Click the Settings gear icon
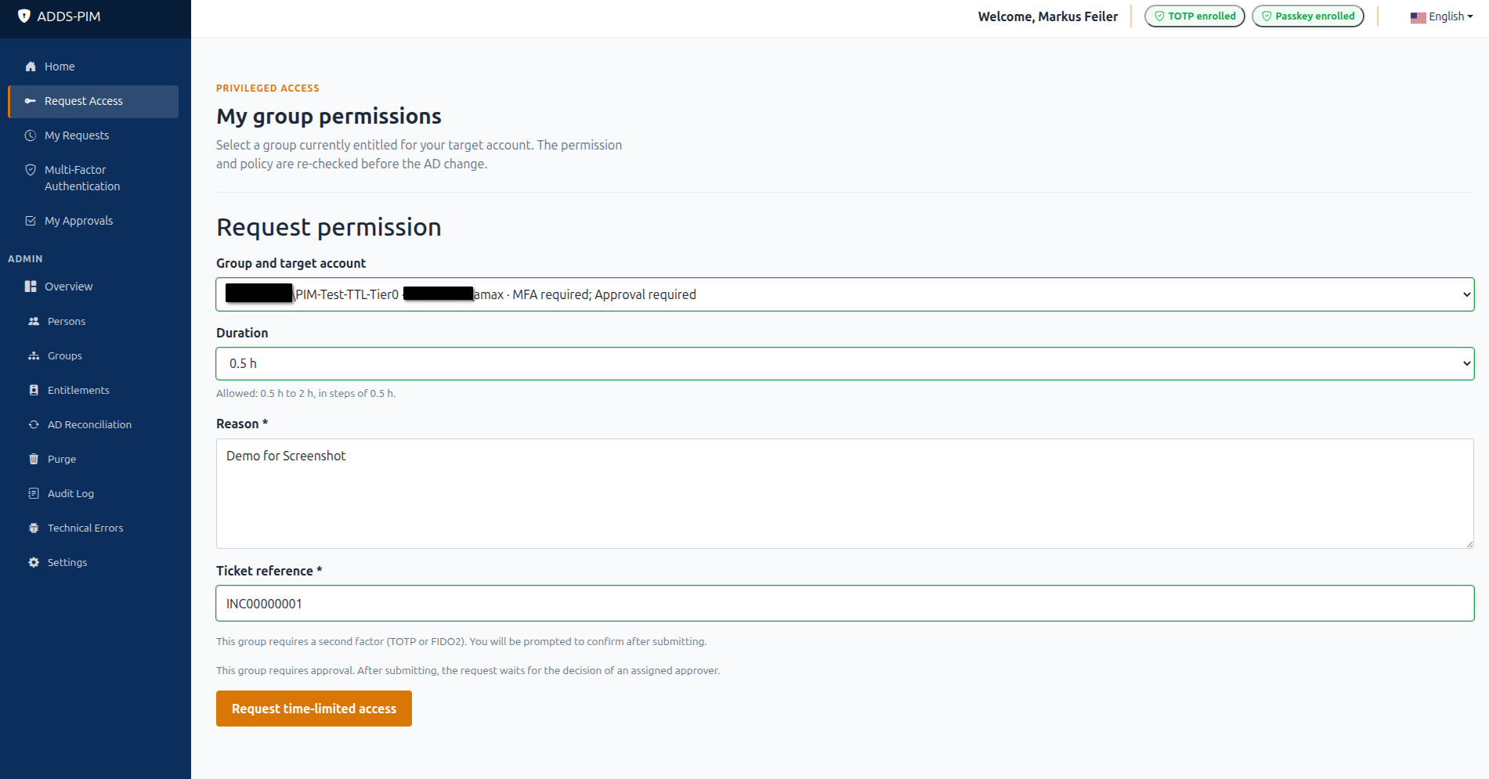Screen dimensions: 1489x779 coord(34,562)
